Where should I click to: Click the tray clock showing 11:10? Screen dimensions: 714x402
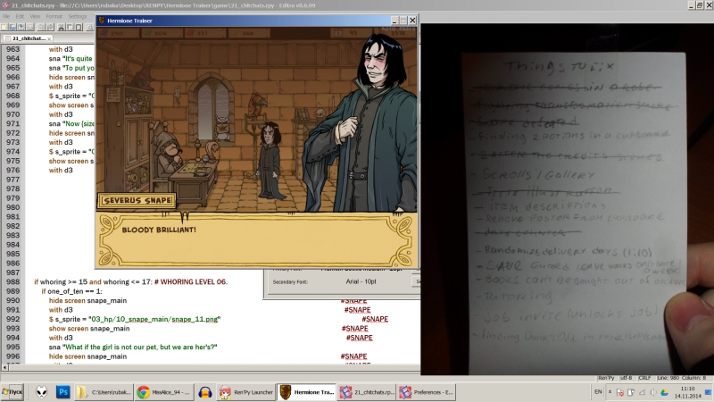pyautogui.click(x=687, y=392)
